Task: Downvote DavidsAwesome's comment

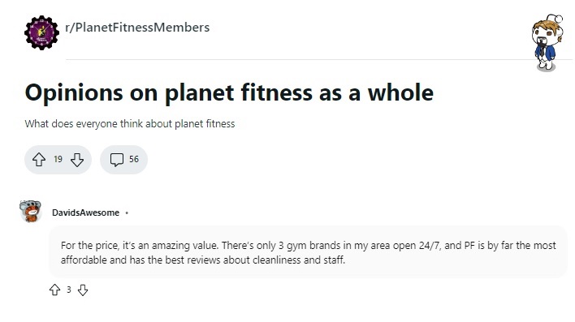Action: (x=83, y=290)
